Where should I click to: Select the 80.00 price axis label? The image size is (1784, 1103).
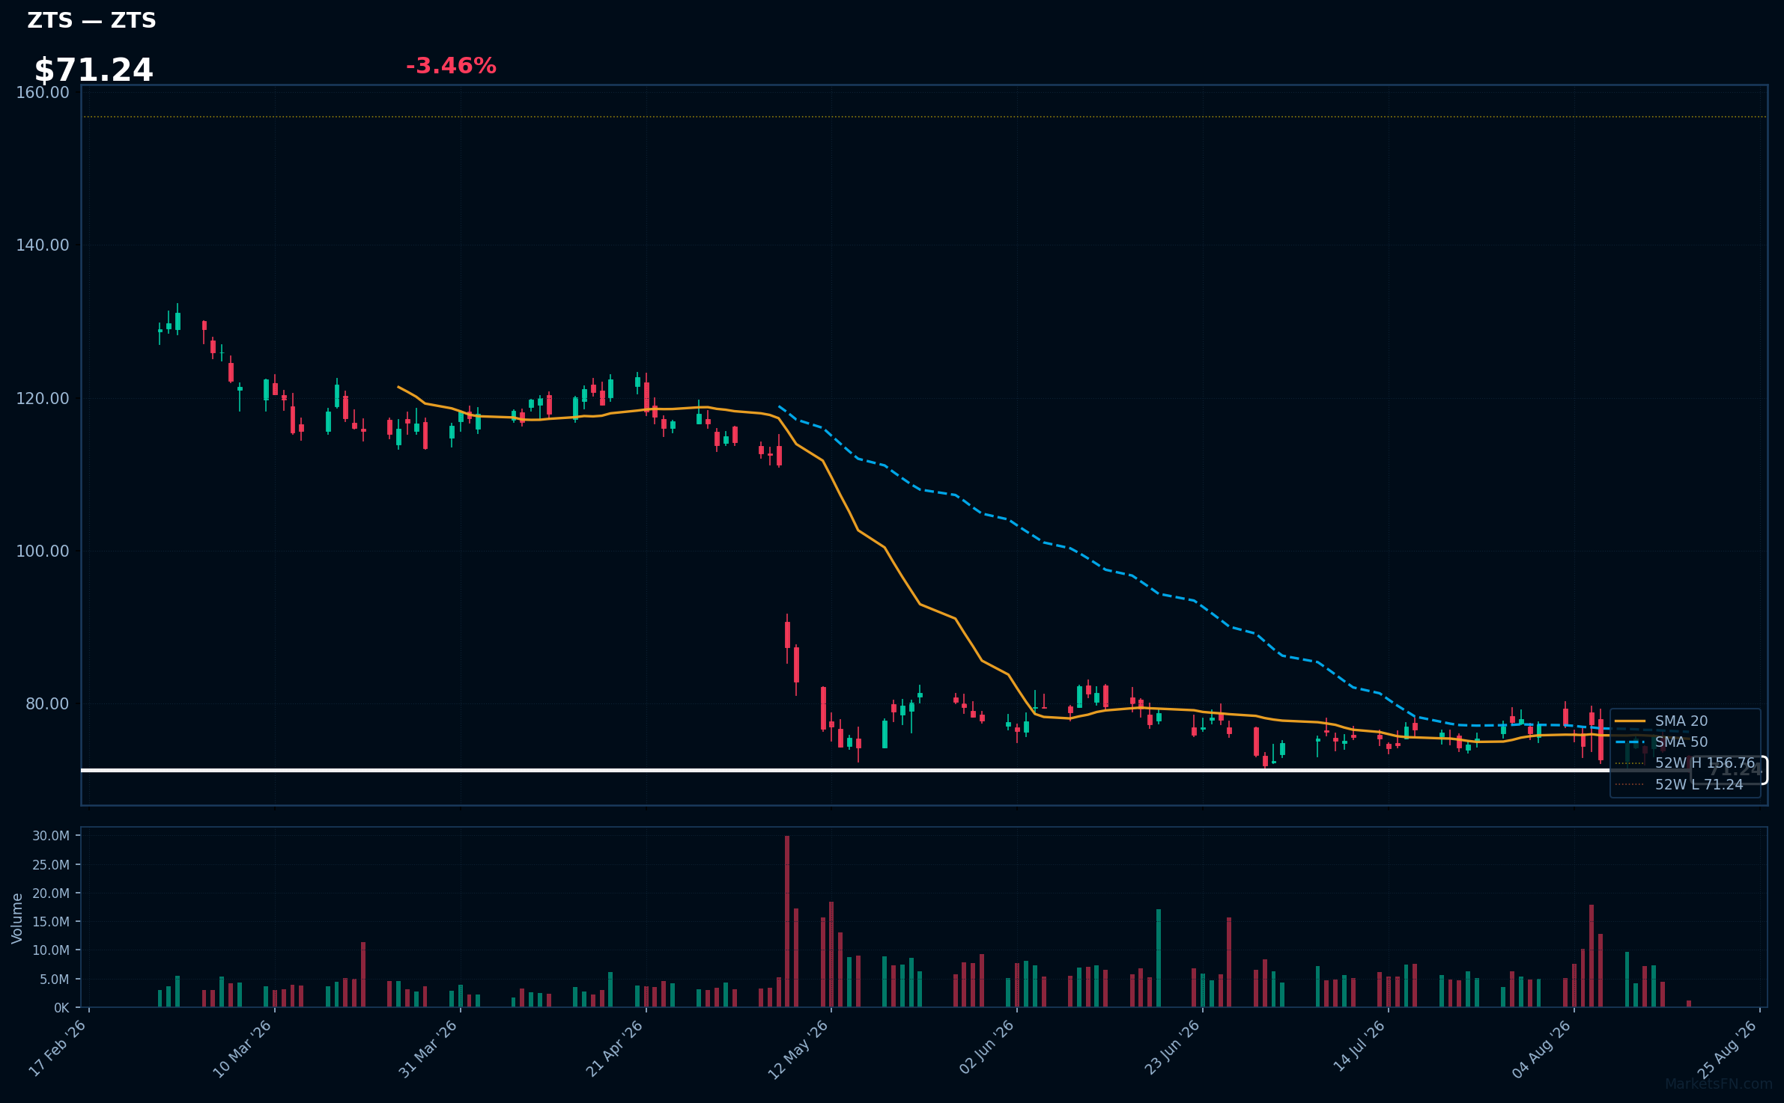[x=47, y=704]
